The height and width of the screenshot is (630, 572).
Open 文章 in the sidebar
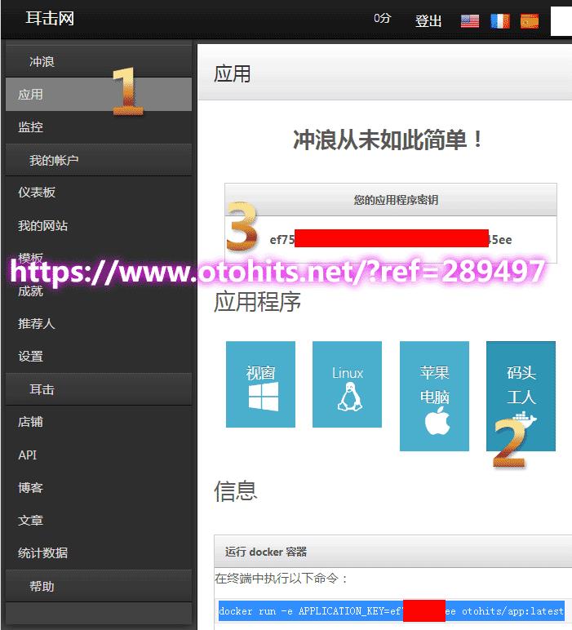(99, 521)
